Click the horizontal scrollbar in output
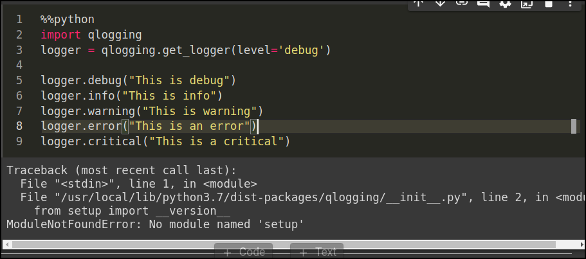The image size is (586, 259). (284, 244)
